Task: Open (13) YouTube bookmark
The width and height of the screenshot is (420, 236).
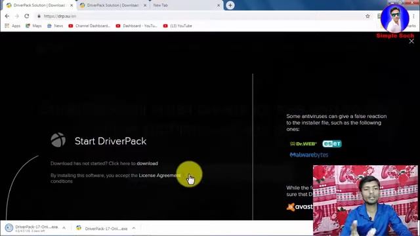Action: 178,26
